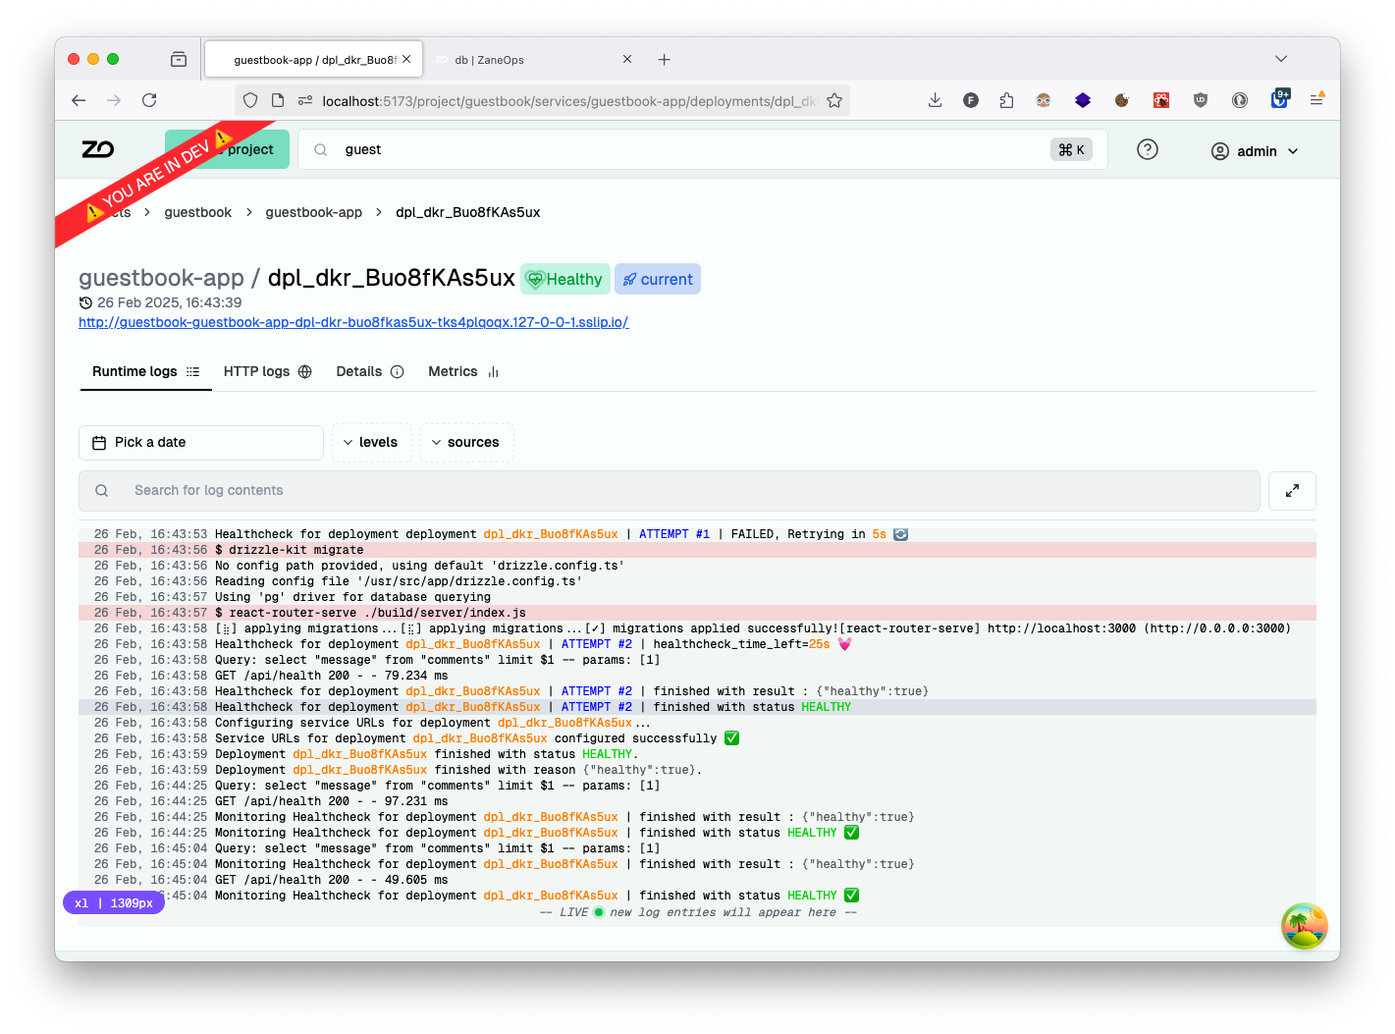Click the current deployment badge

tap(658, 279)
